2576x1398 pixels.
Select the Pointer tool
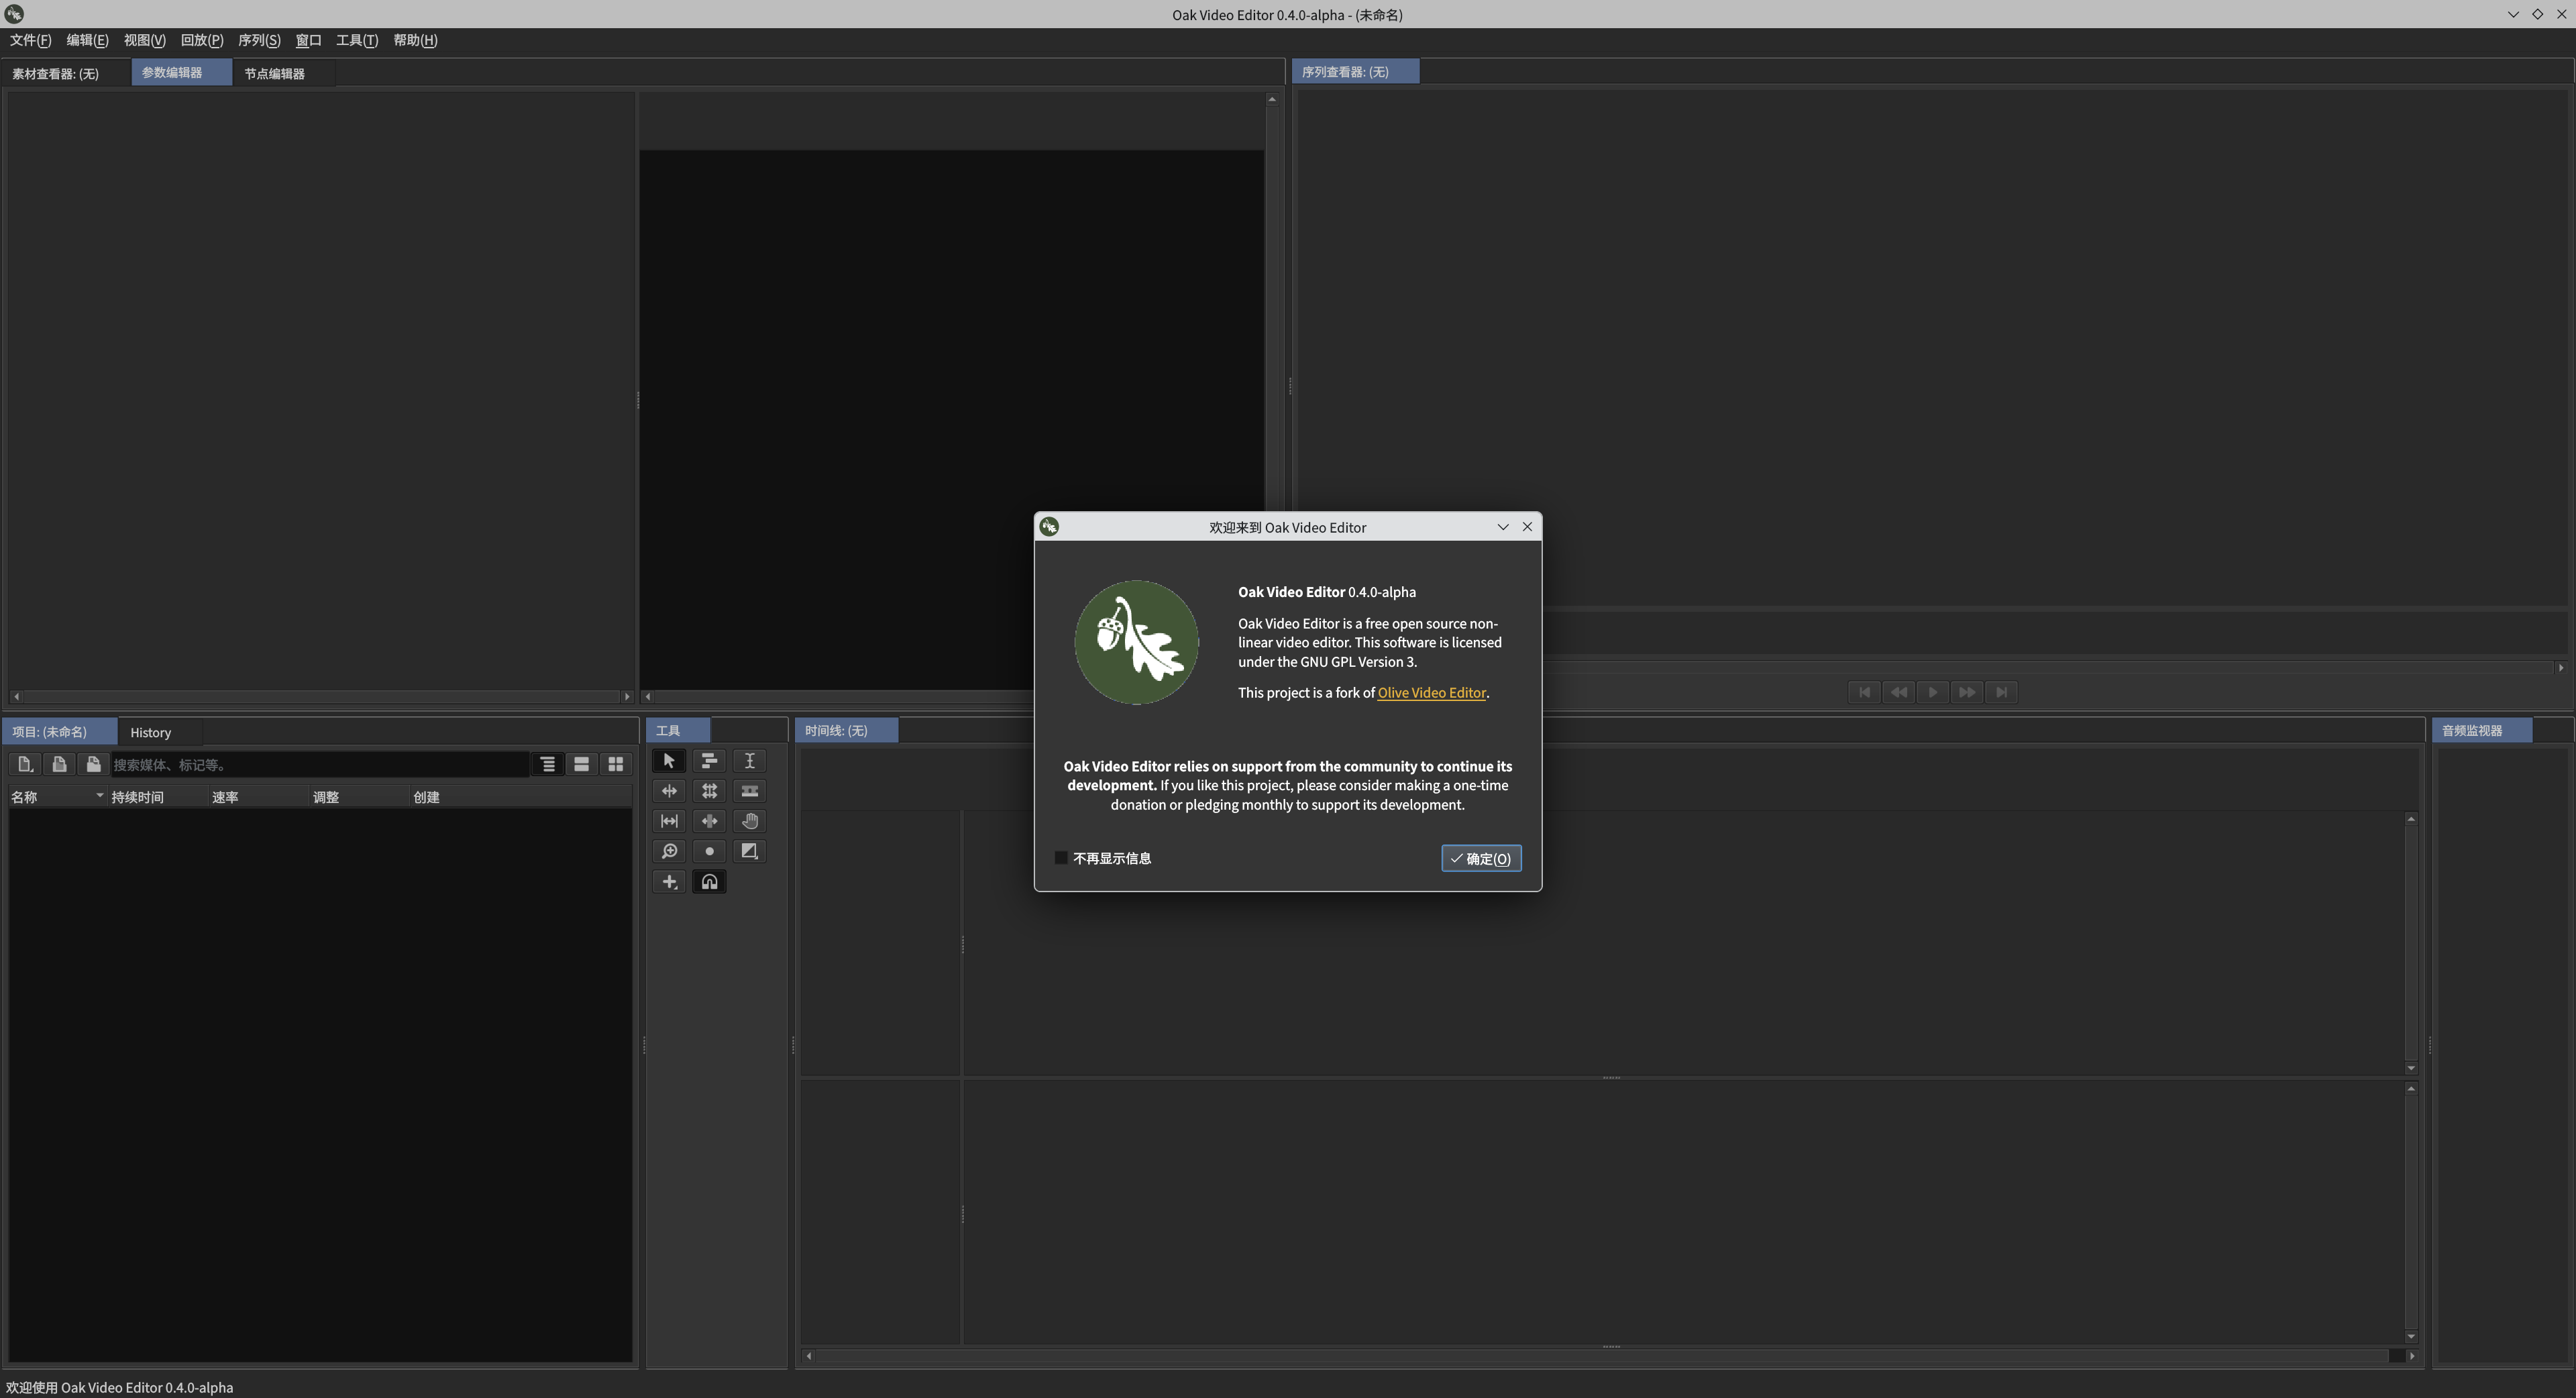click(669, 761)
